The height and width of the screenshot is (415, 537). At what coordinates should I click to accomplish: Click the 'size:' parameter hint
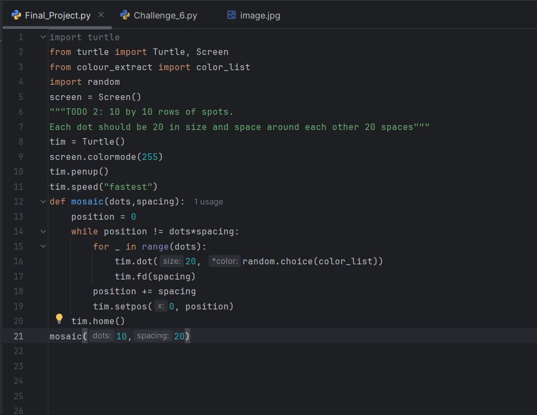[172, 261]
